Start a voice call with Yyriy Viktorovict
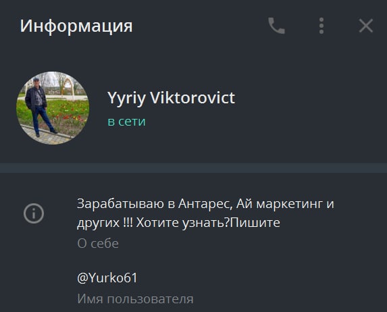This screenshot has width=387, height=312. 276,26
